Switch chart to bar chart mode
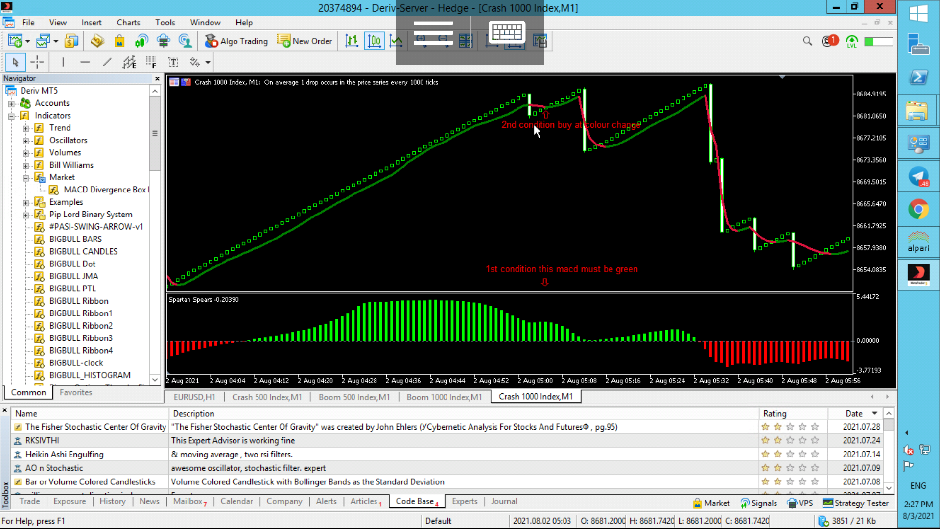The image size is (940, 529). tap(352, 41)
